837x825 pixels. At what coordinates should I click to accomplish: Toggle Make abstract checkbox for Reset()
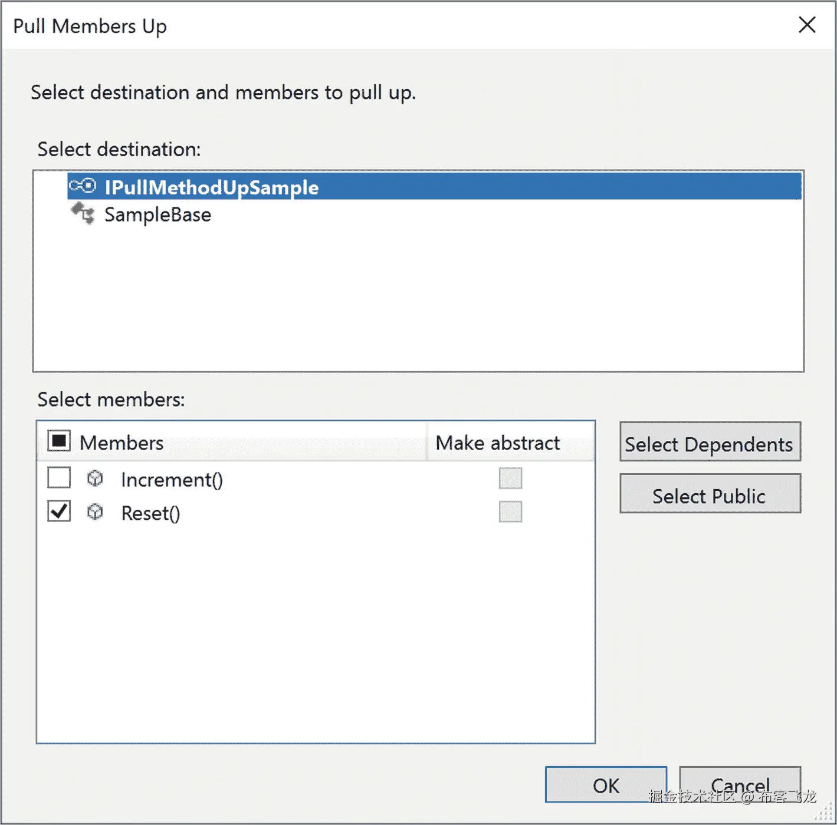coord(510,511)
